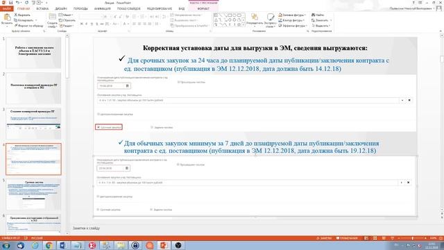
Task: Switch to ДИЗАЙН ribbon tab
Action: [x=61, y=8]
